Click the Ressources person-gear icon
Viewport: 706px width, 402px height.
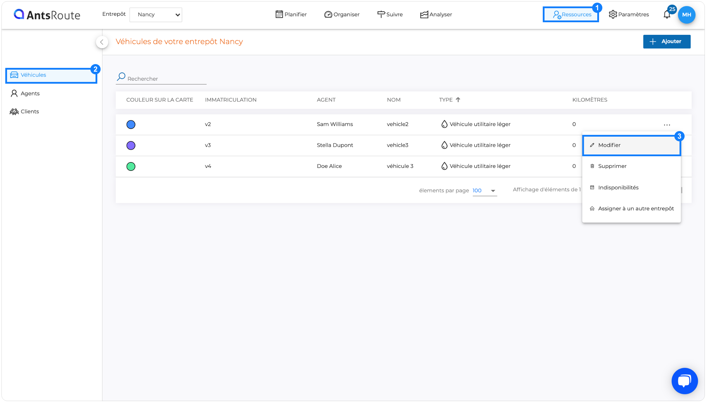(x=557, y=15)
